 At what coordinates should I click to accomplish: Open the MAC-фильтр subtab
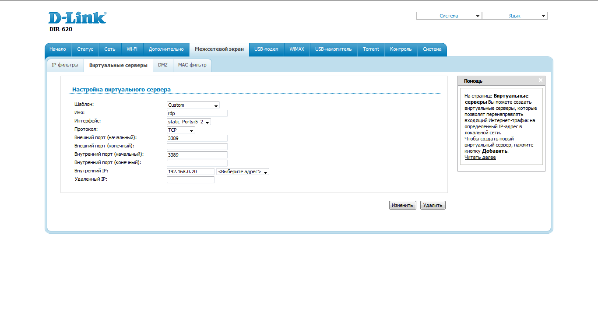(192, 65)
